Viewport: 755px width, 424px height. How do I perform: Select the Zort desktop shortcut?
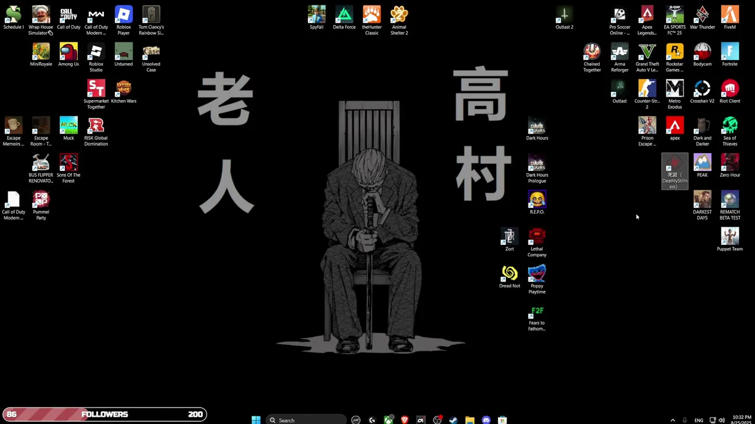(510, 240)
